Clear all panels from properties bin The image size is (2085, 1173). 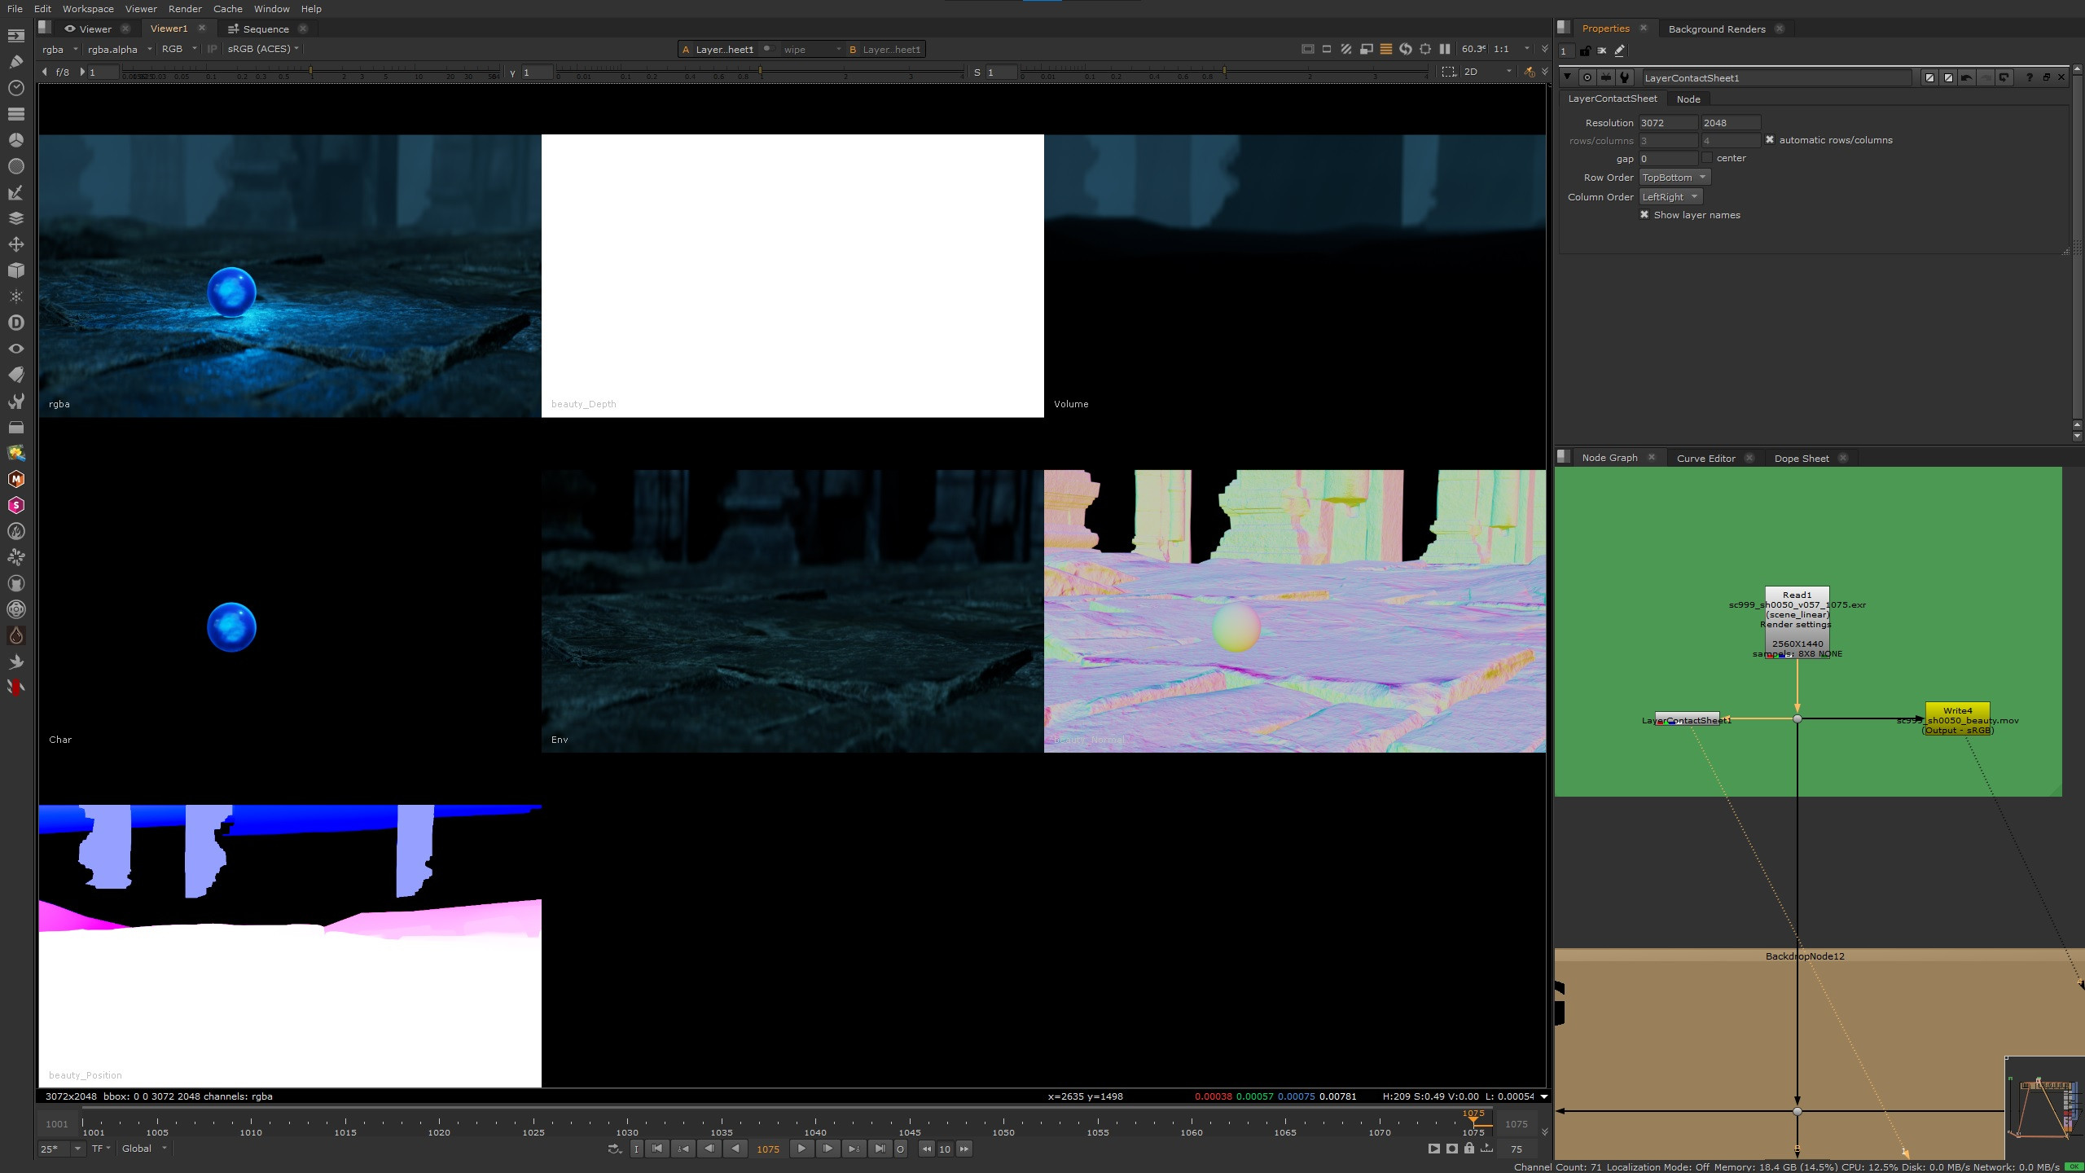click(x=1602, y=51)
